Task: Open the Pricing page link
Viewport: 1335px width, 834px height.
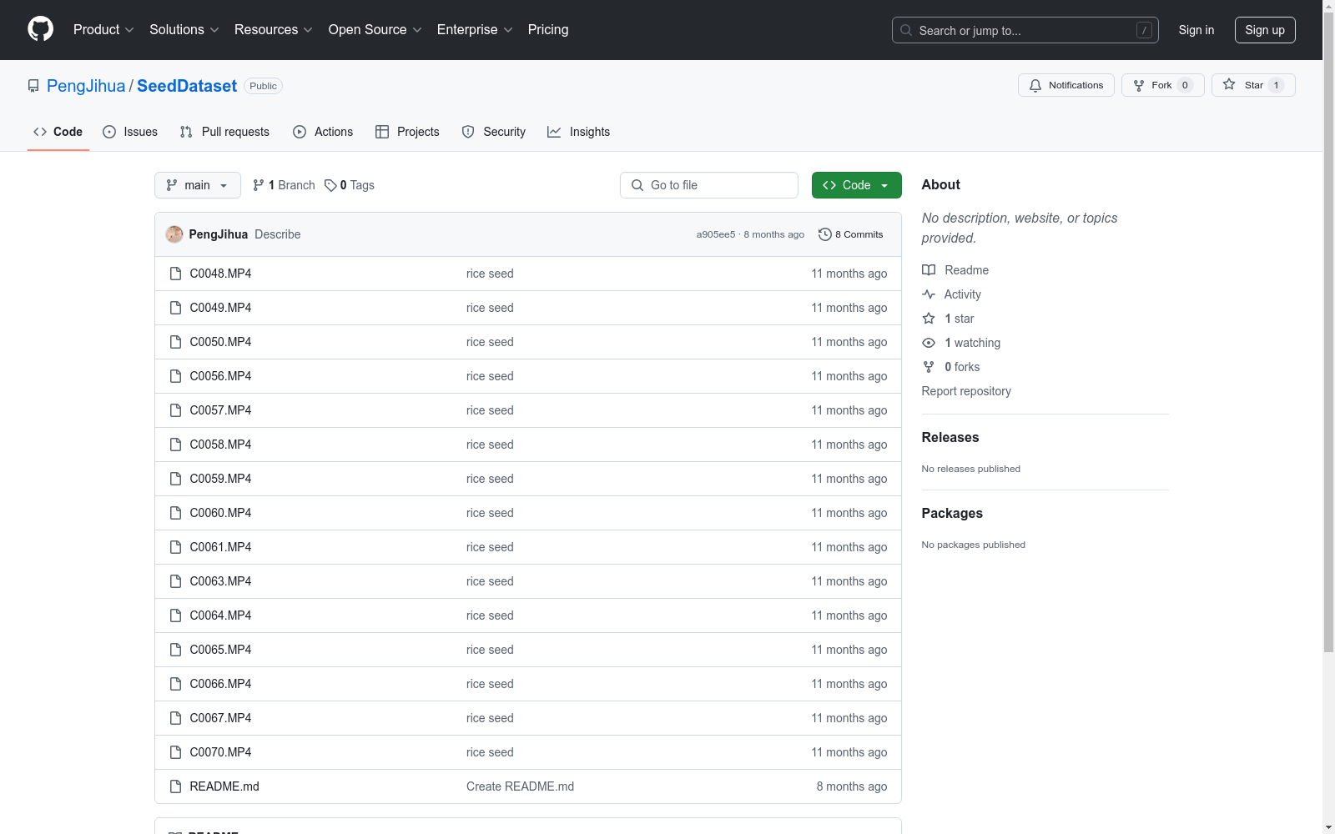Action: coord(548,30)
